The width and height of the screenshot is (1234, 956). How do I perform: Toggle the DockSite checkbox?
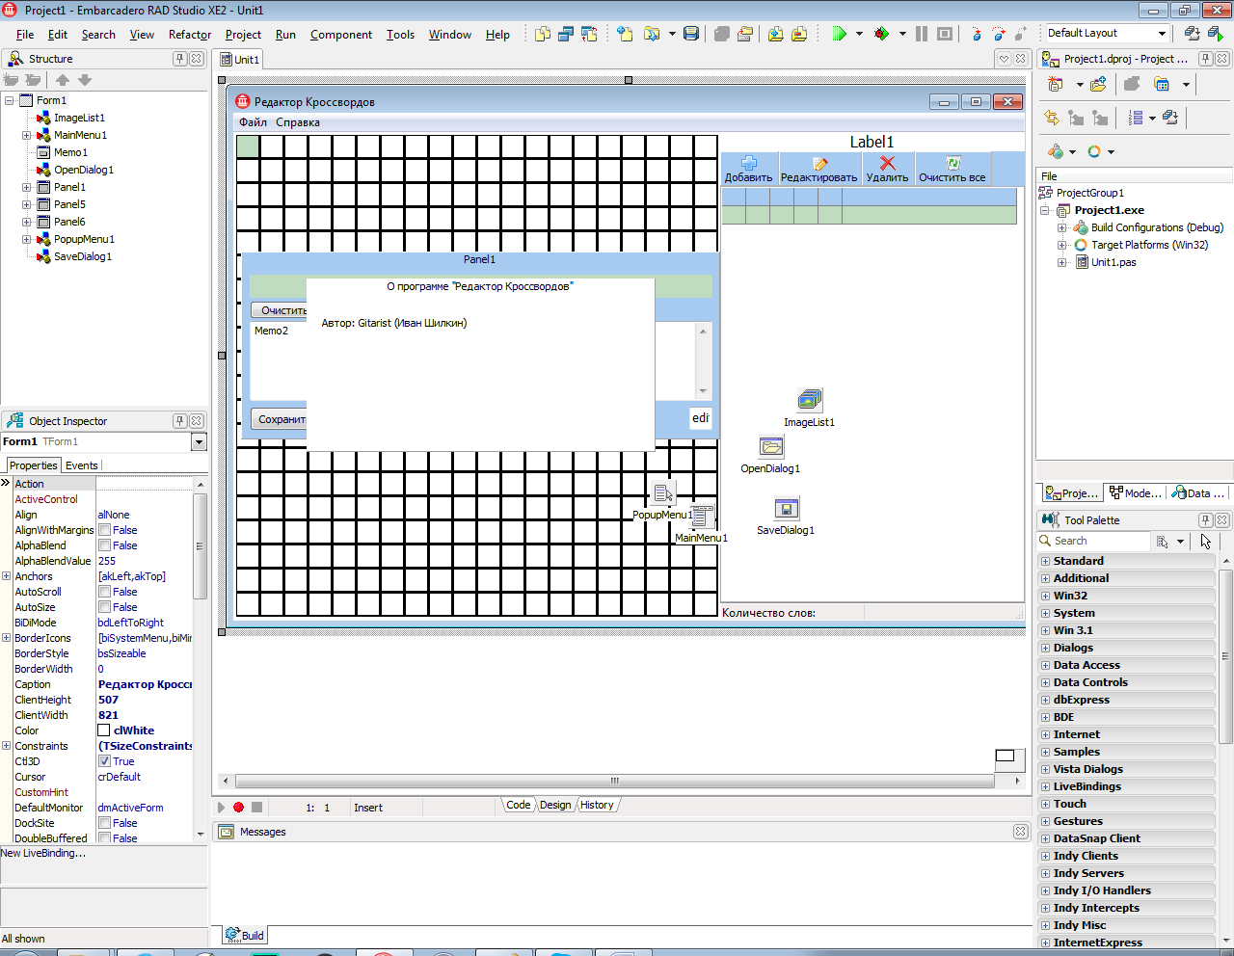[x=104, y=823]
